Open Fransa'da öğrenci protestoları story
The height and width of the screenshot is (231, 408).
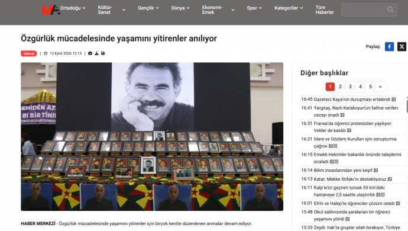(353, 127)
